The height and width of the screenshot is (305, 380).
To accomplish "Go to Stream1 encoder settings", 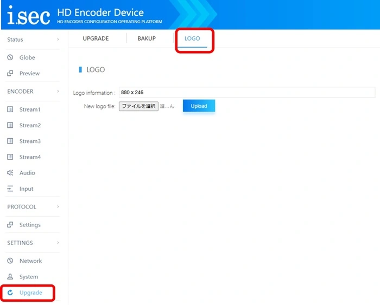I will [30, 109].
